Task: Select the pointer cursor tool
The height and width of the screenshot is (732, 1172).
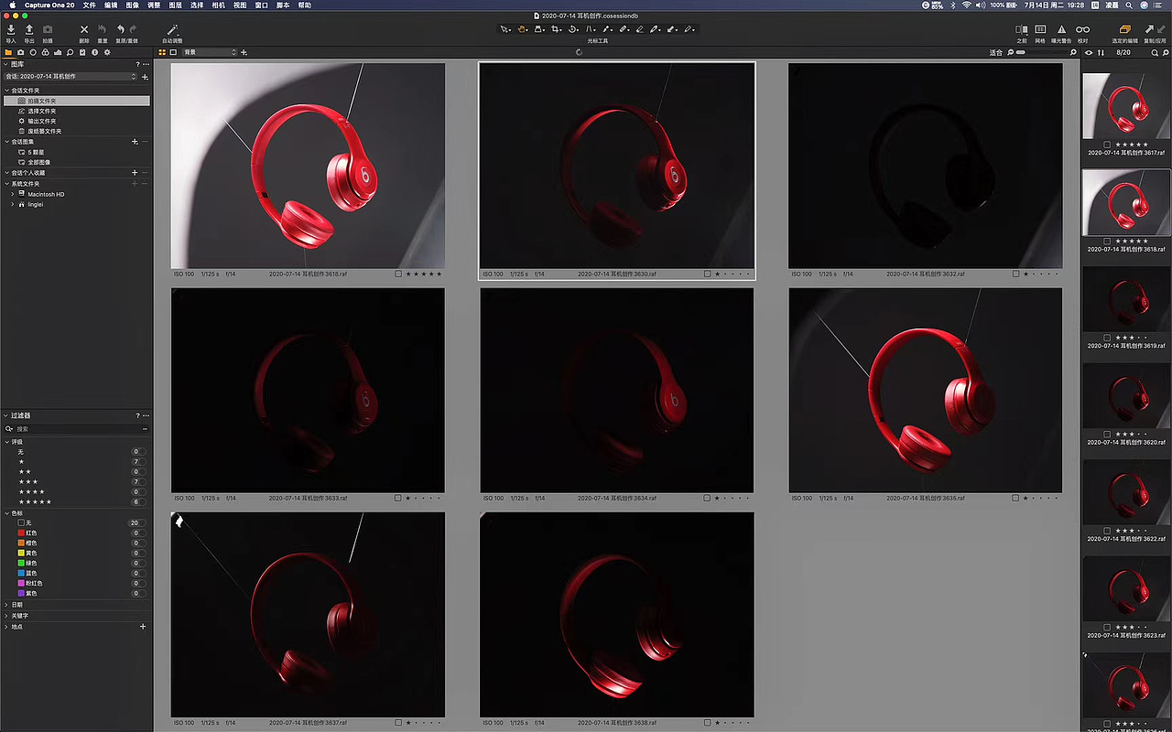Action: tap(505, 29)
